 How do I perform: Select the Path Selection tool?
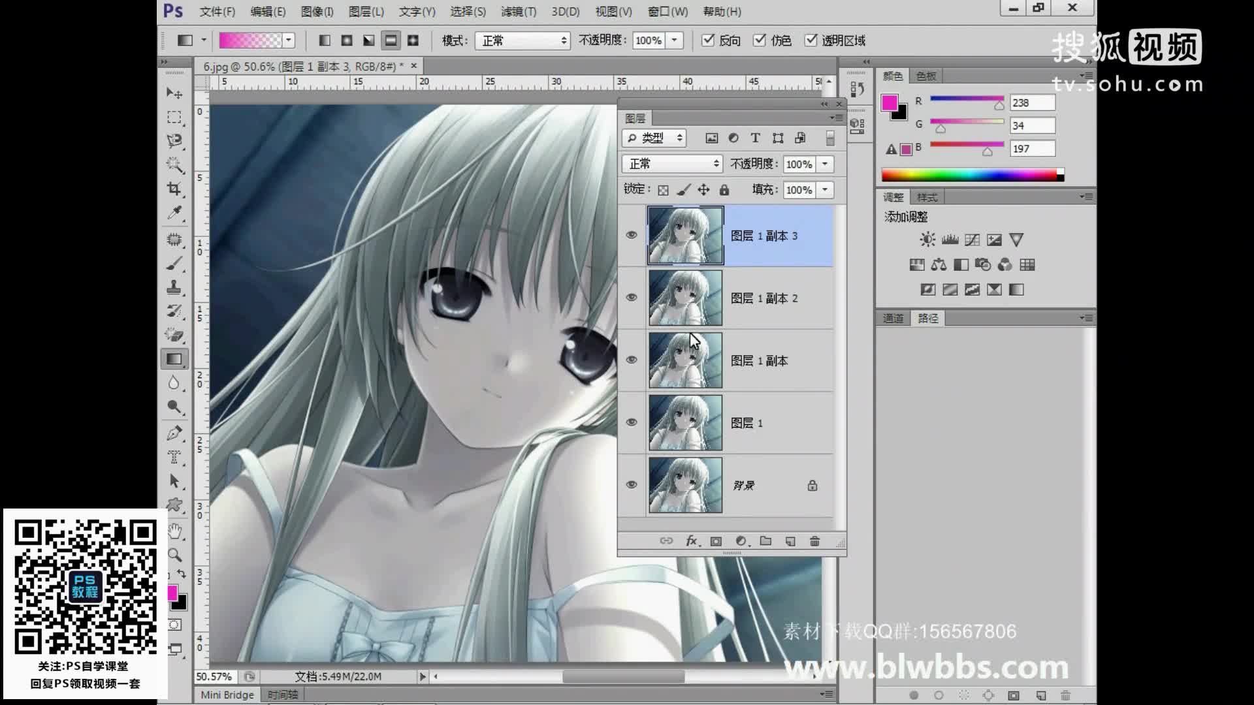[x=174, y=481]
